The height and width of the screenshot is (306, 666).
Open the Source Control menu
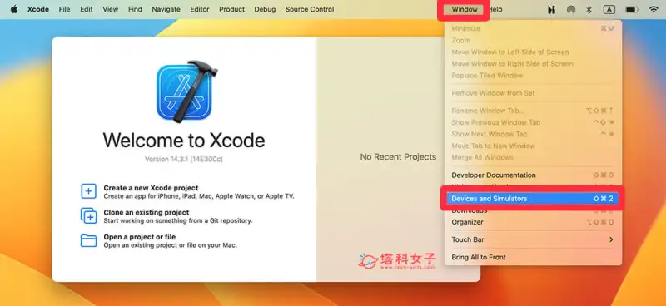click(x=310, y=9)
